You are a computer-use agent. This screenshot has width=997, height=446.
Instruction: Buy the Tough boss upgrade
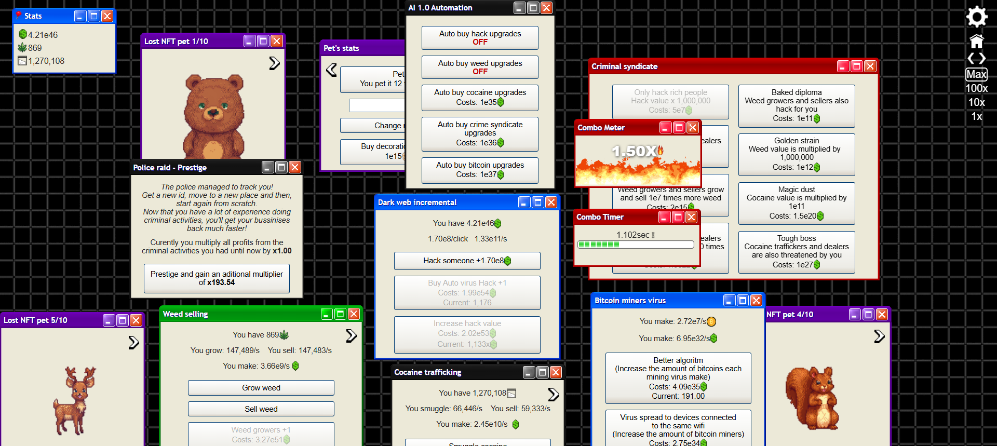click(x=797, y=252)
